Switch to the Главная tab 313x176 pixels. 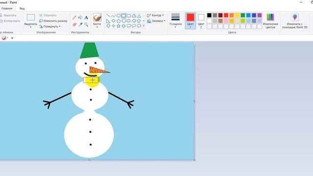(7, 8)
